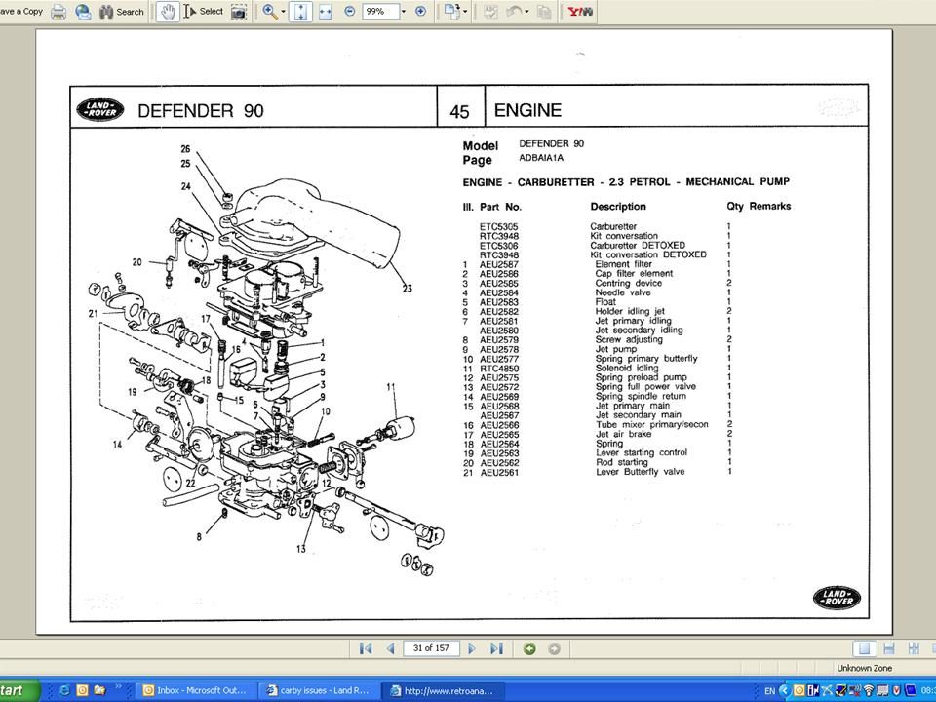Click part number AEU2561
Viewport: 936px width, 702px height.
tap(499, 472)
